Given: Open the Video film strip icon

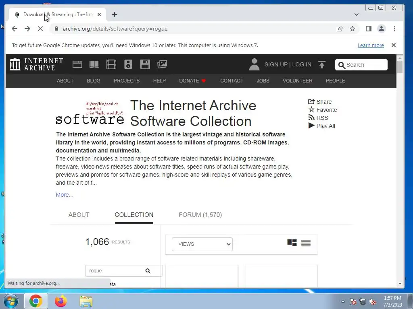Looking at the screenshot, I should (x=111, y=64).
